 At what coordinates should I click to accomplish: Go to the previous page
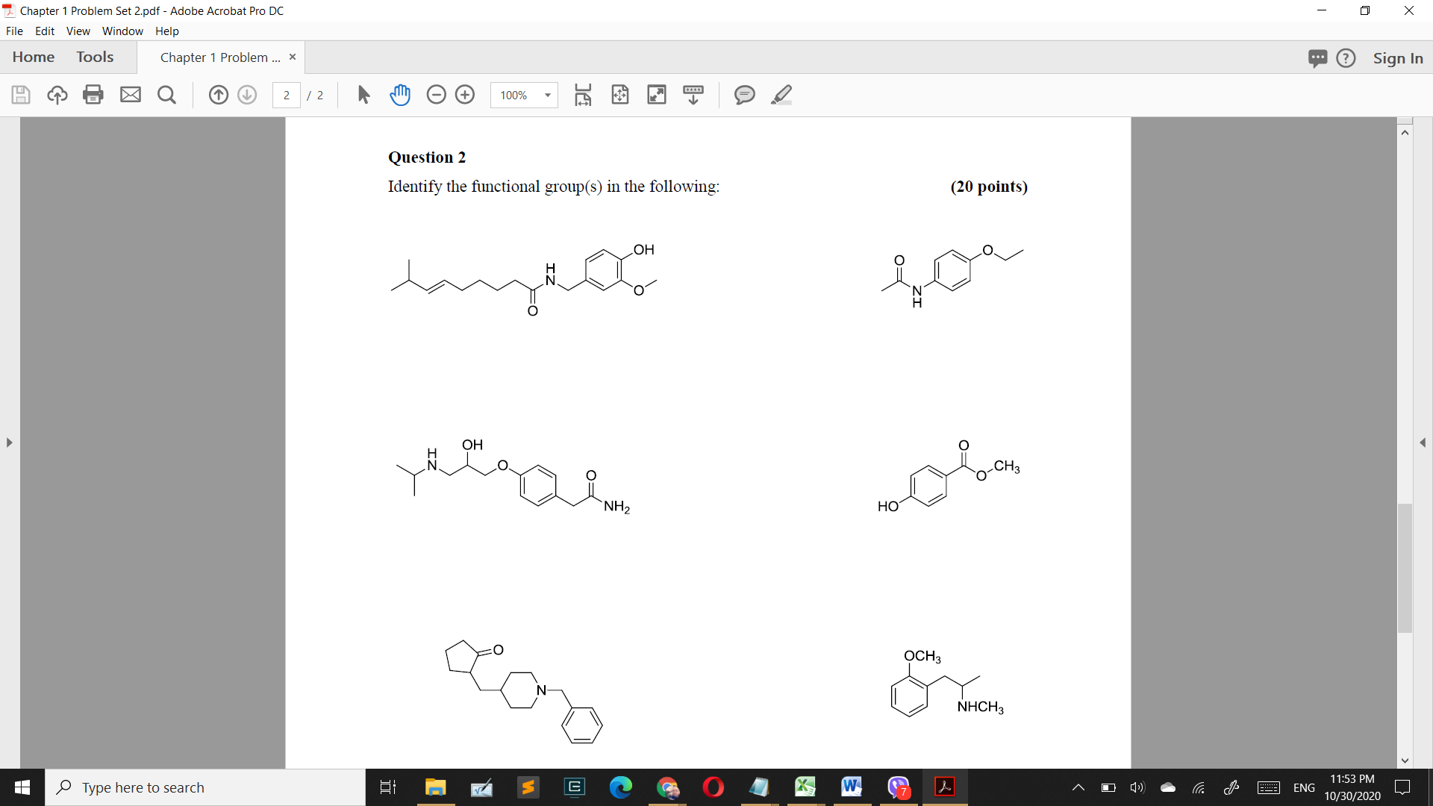point(218,95)
